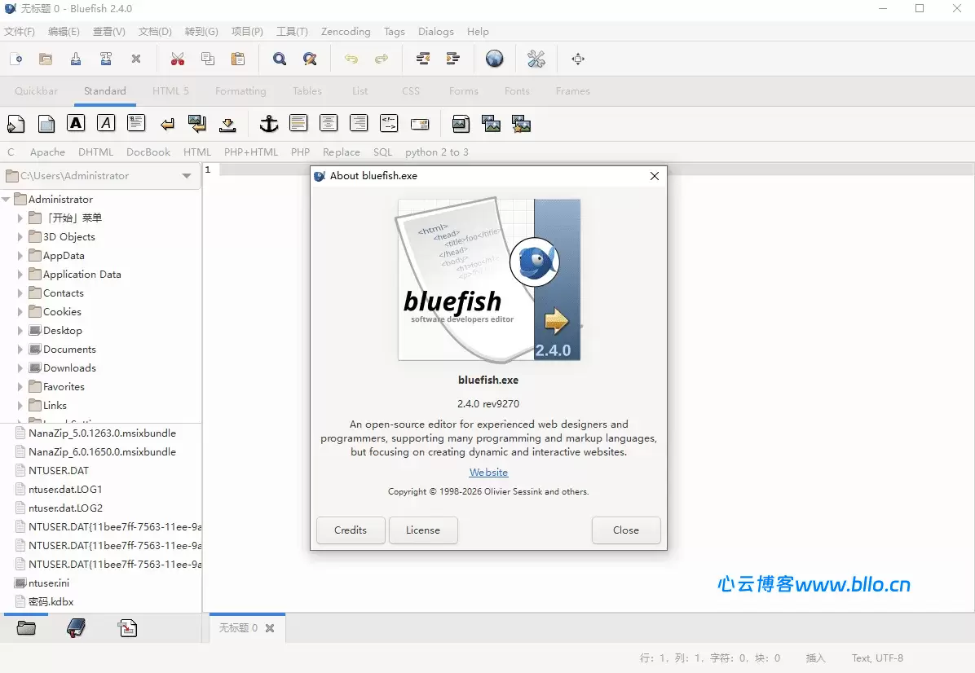The width and height of the screenshot is (975, 673).
Task: Open the Website link in About dialog
Action: click(487, 472)
